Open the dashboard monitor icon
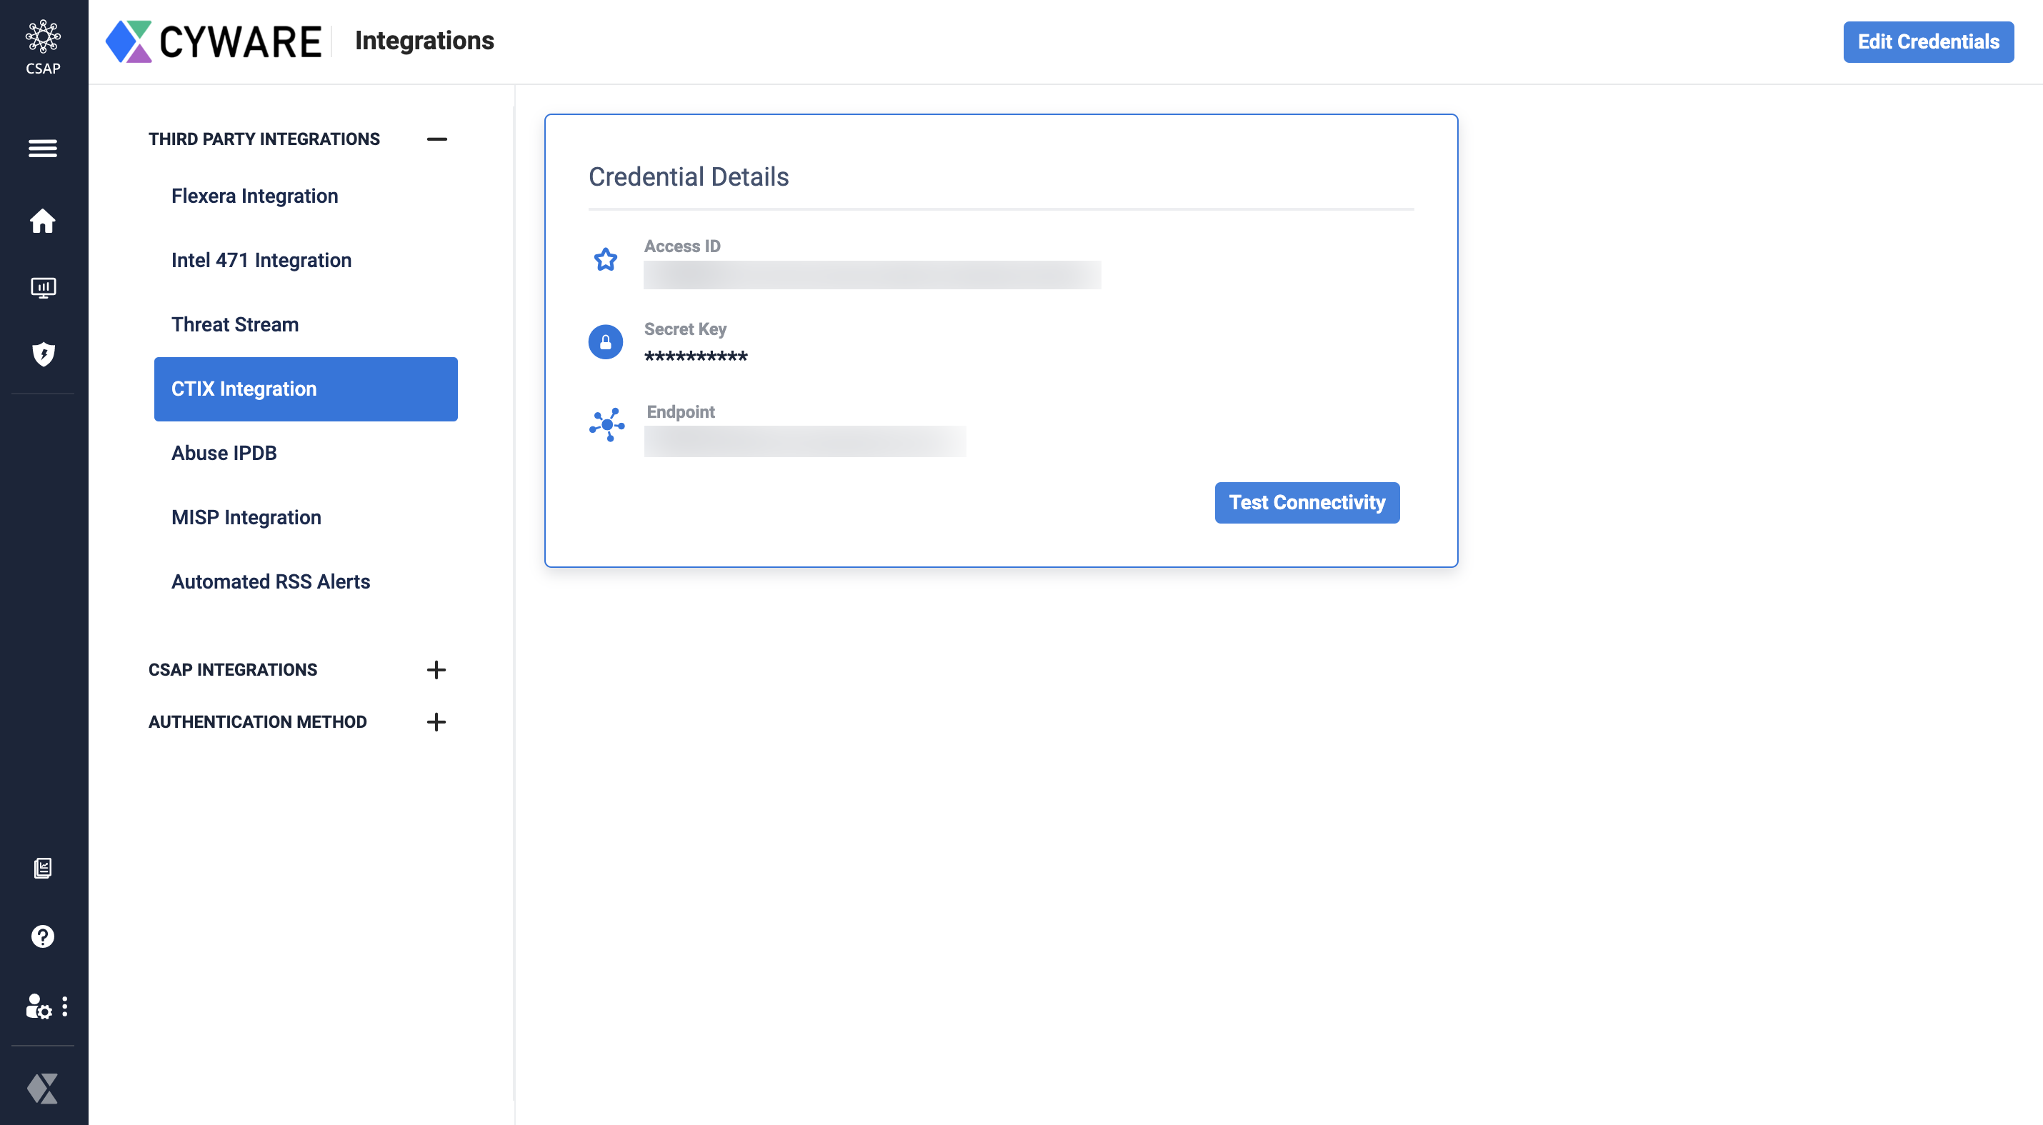Screen dimensions: 2043x1125 tap(43, 288)
